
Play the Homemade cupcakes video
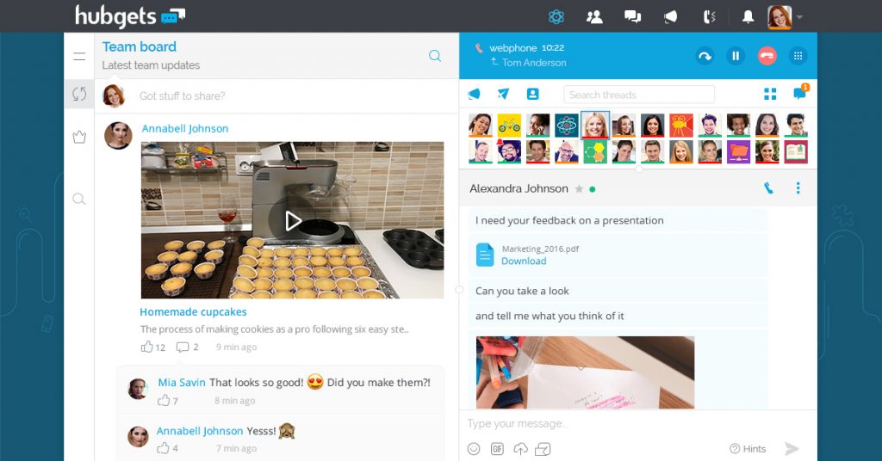point(293,221)
